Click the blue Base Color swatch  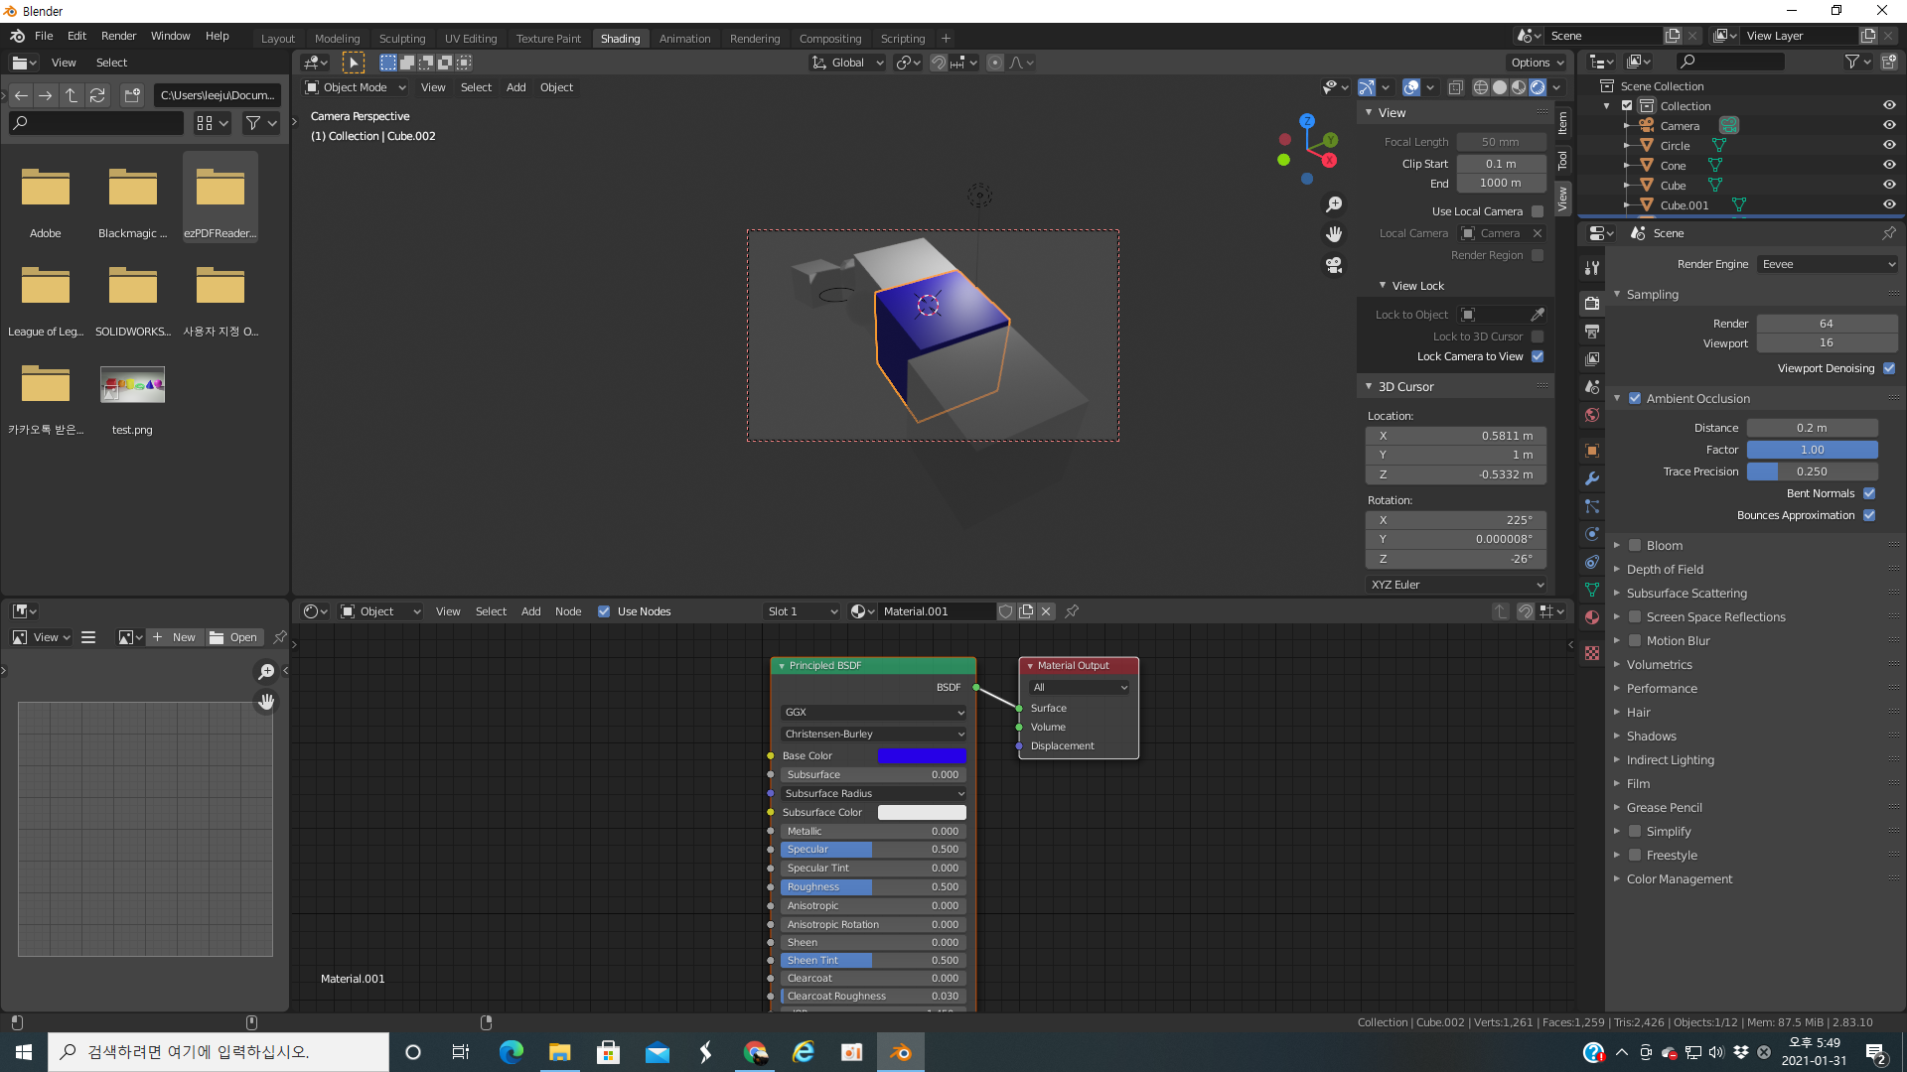(x=921, y=756)
